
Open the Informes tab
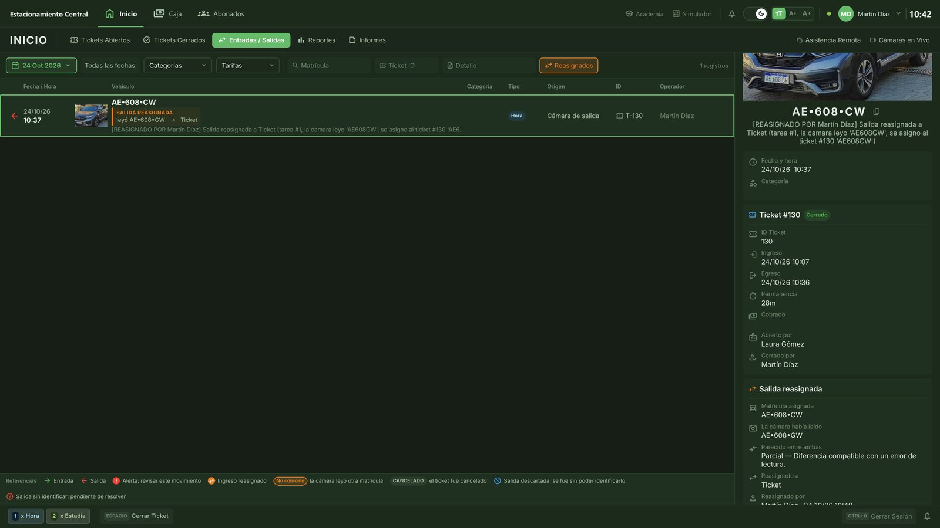click(367, 40)
